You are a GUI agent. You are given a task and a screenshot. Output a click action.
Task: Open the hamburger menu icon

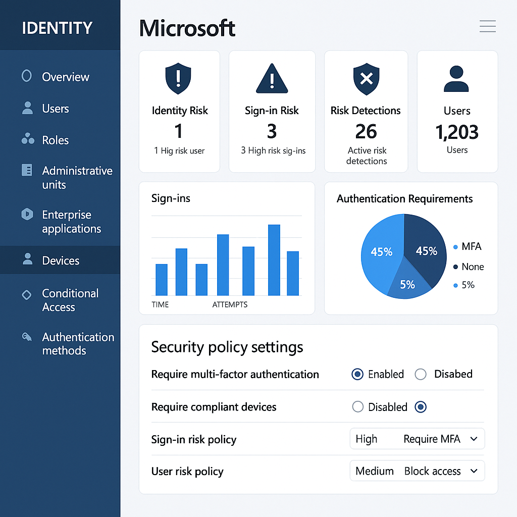click(487, 26)
